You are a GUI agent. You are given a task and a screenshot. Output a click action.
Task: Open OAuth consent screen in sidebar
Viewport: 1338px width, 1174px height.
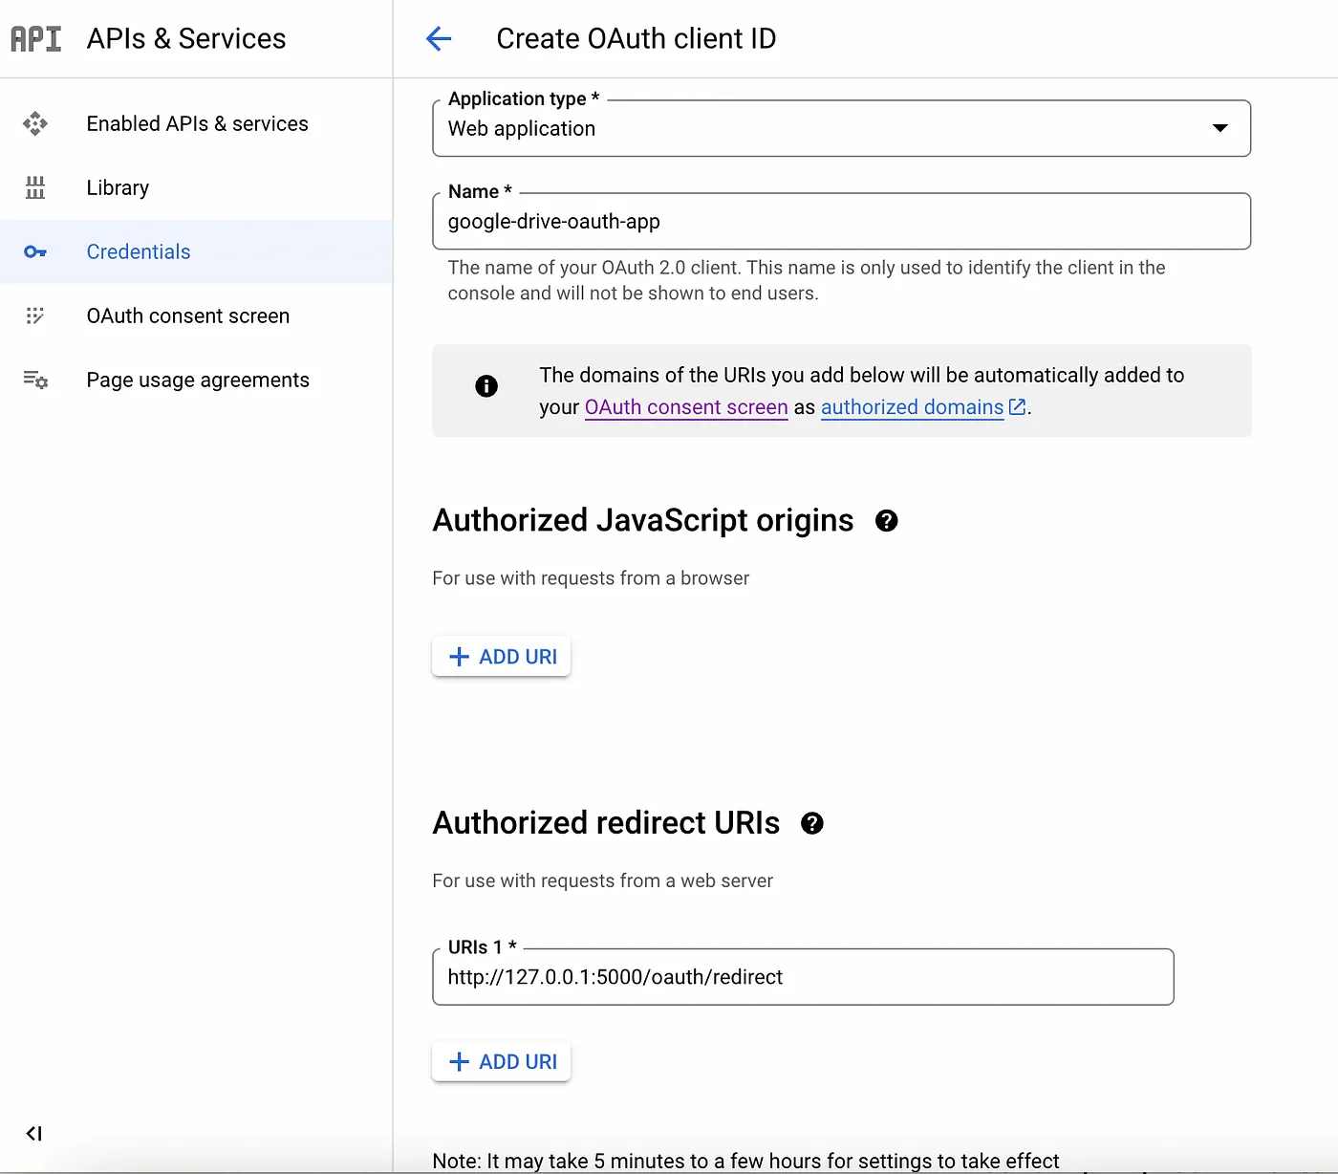pyautogui.click(x=196, y=315)
